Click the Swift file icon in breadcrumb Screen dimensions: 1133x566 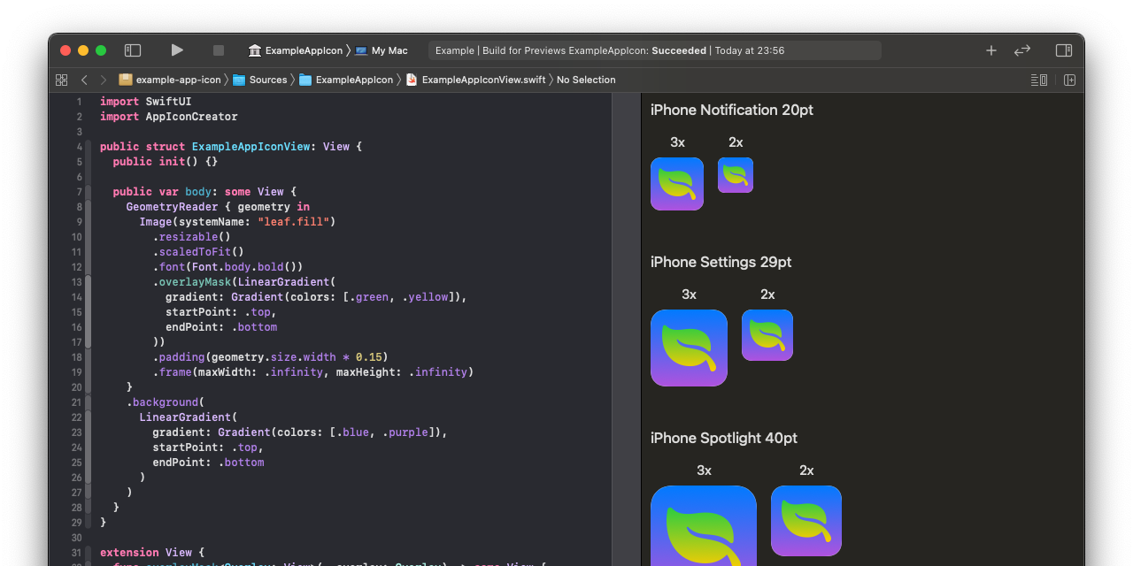[412, 80]
